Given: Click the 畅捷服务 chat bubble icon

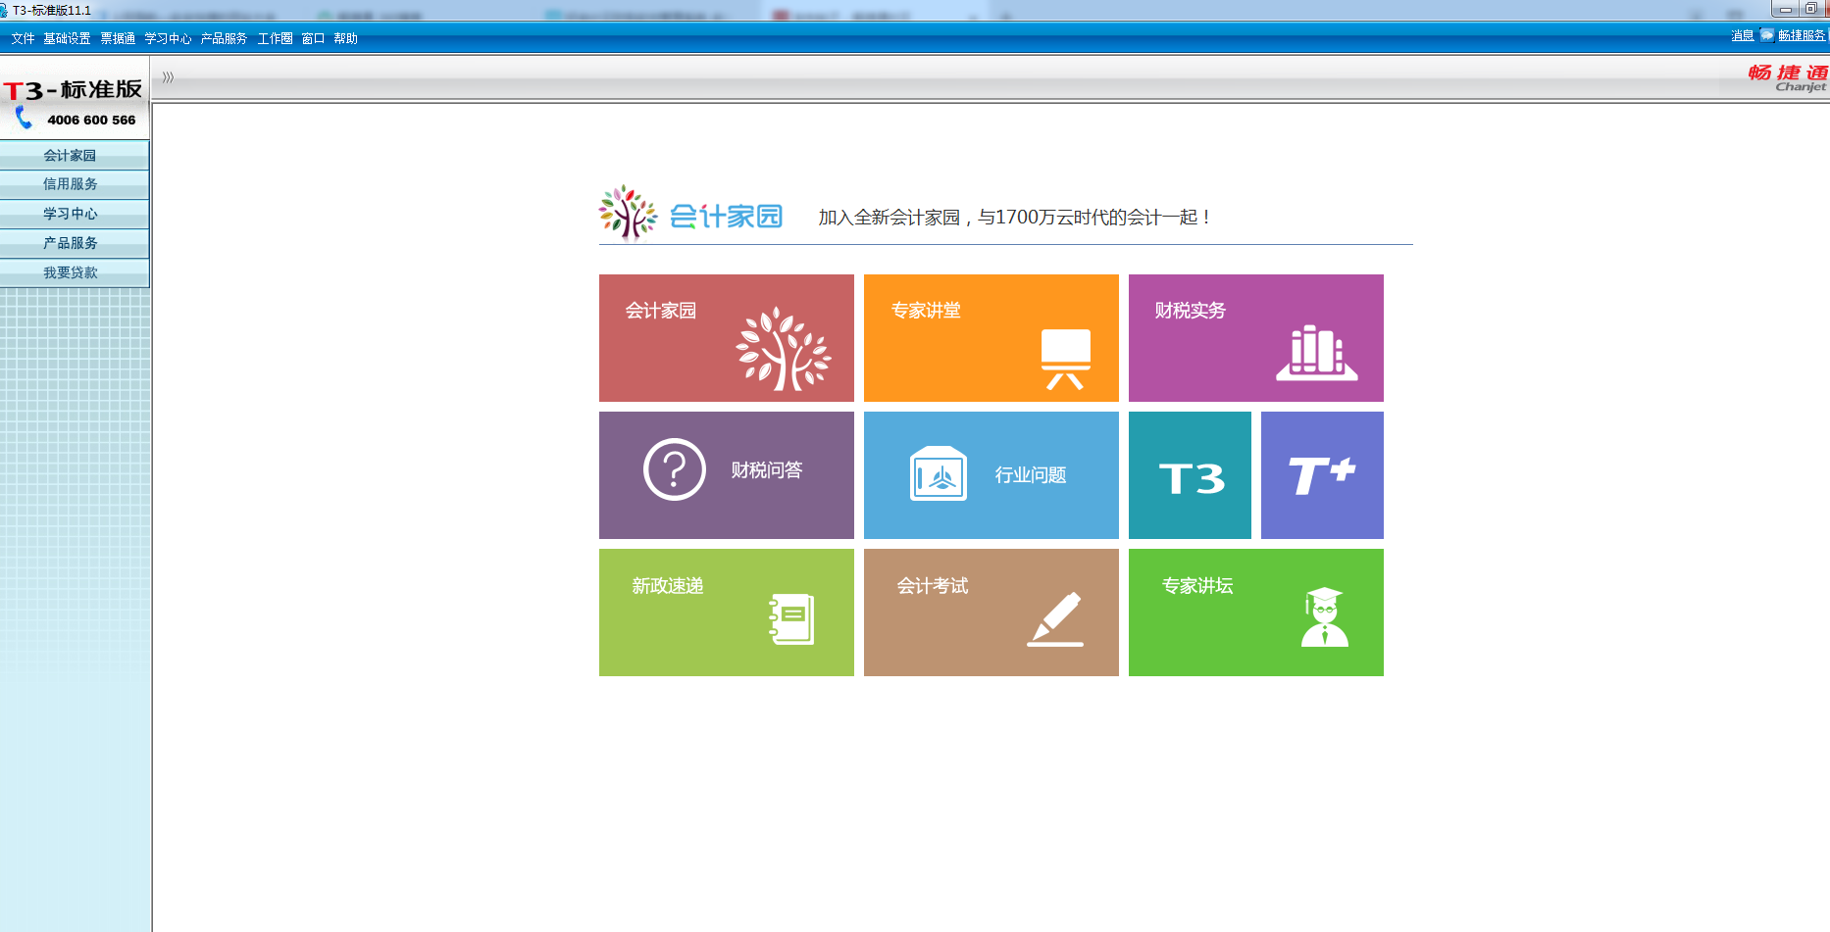Looking at the screenshot, I should [1767, 35].
